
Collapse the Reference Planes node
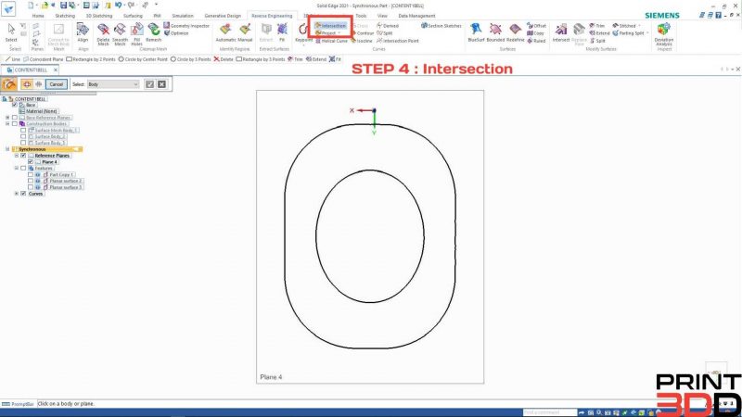(16, 156)
